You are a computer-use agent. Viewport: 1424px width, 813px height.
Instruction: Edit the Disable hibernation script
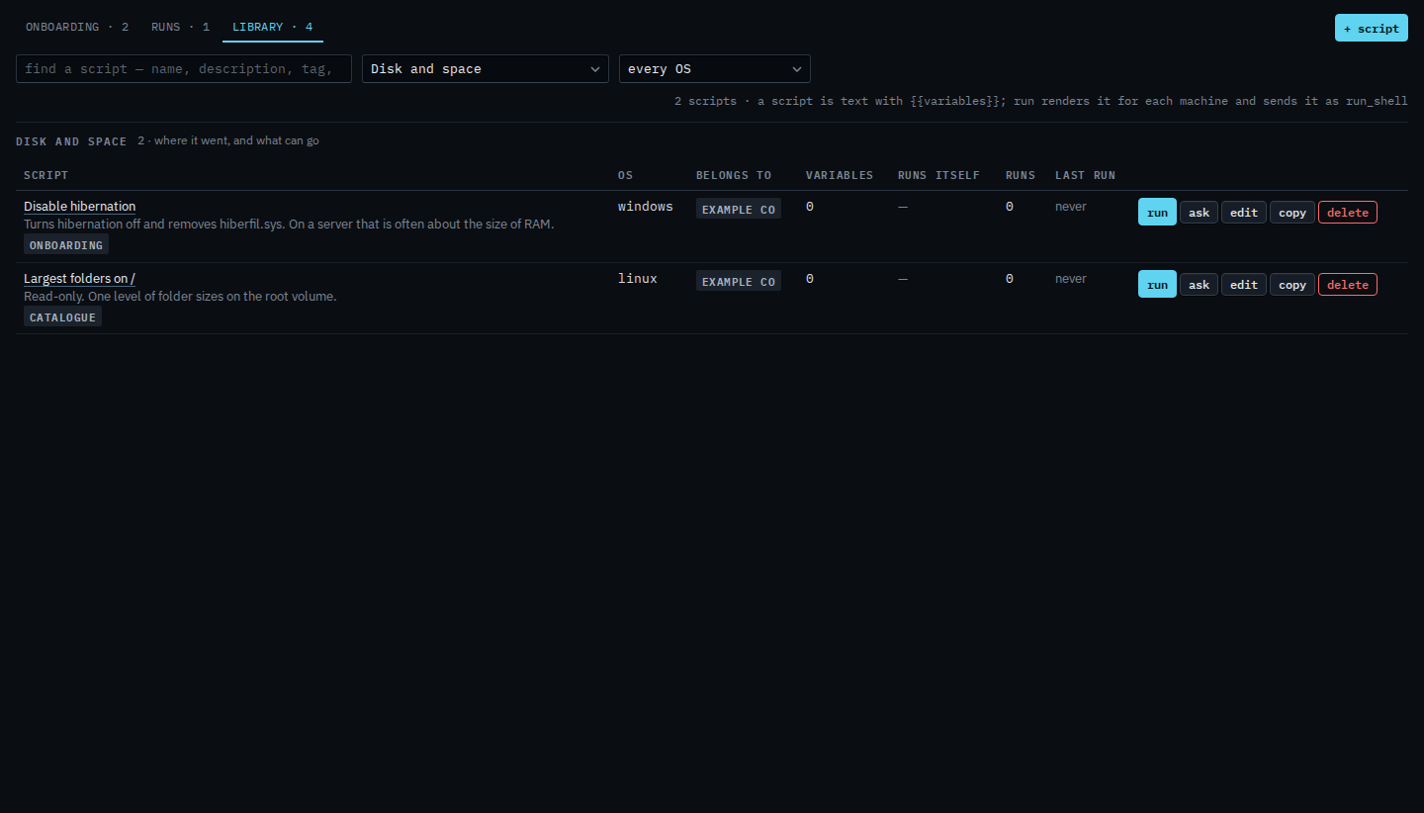[1244, 213]
